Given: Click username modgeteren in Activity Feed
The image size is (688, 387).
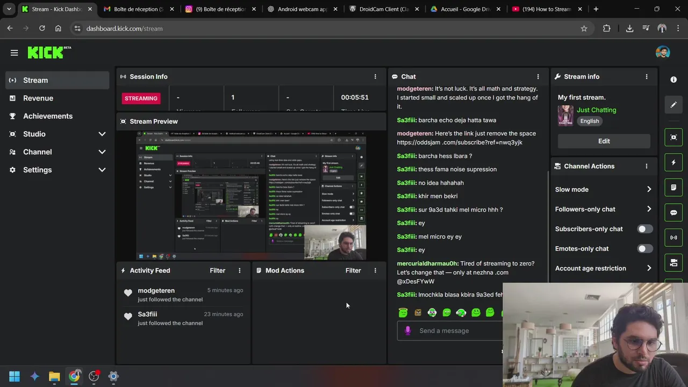Looking at the screenshot, I should click(x=156, y=290).
